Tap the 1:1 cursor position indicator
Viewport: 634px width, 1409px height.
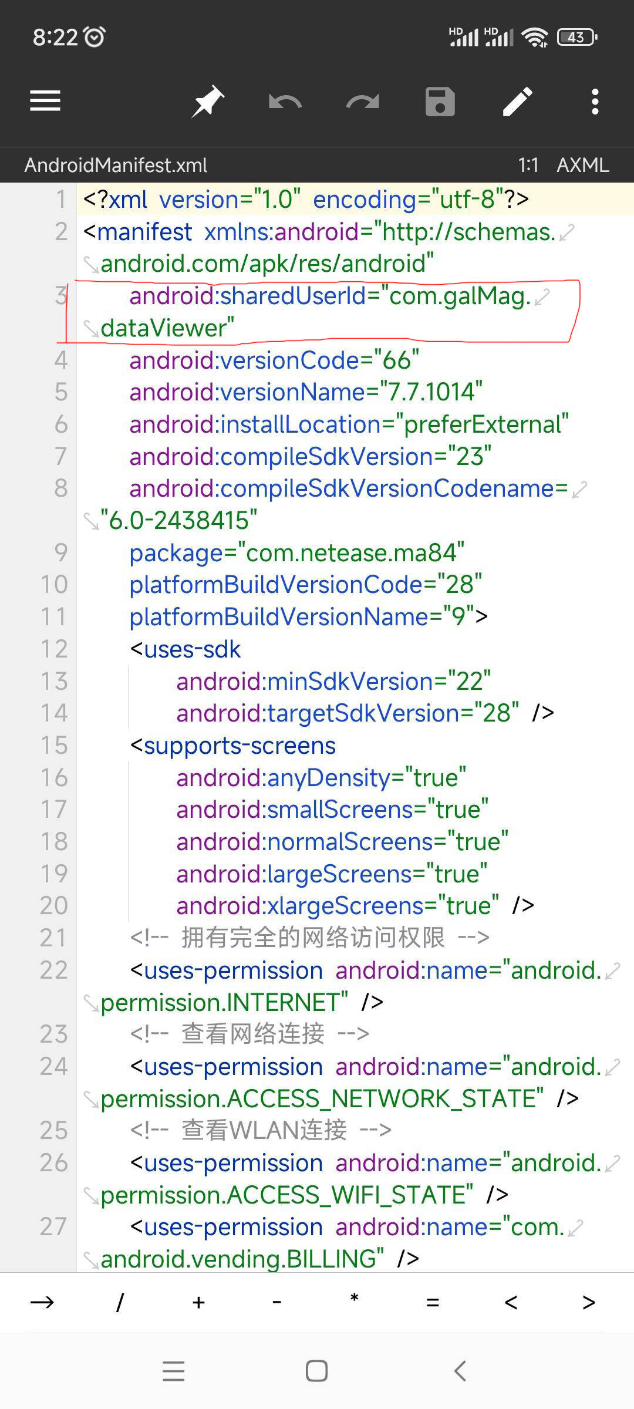click(x=528, y=165)
